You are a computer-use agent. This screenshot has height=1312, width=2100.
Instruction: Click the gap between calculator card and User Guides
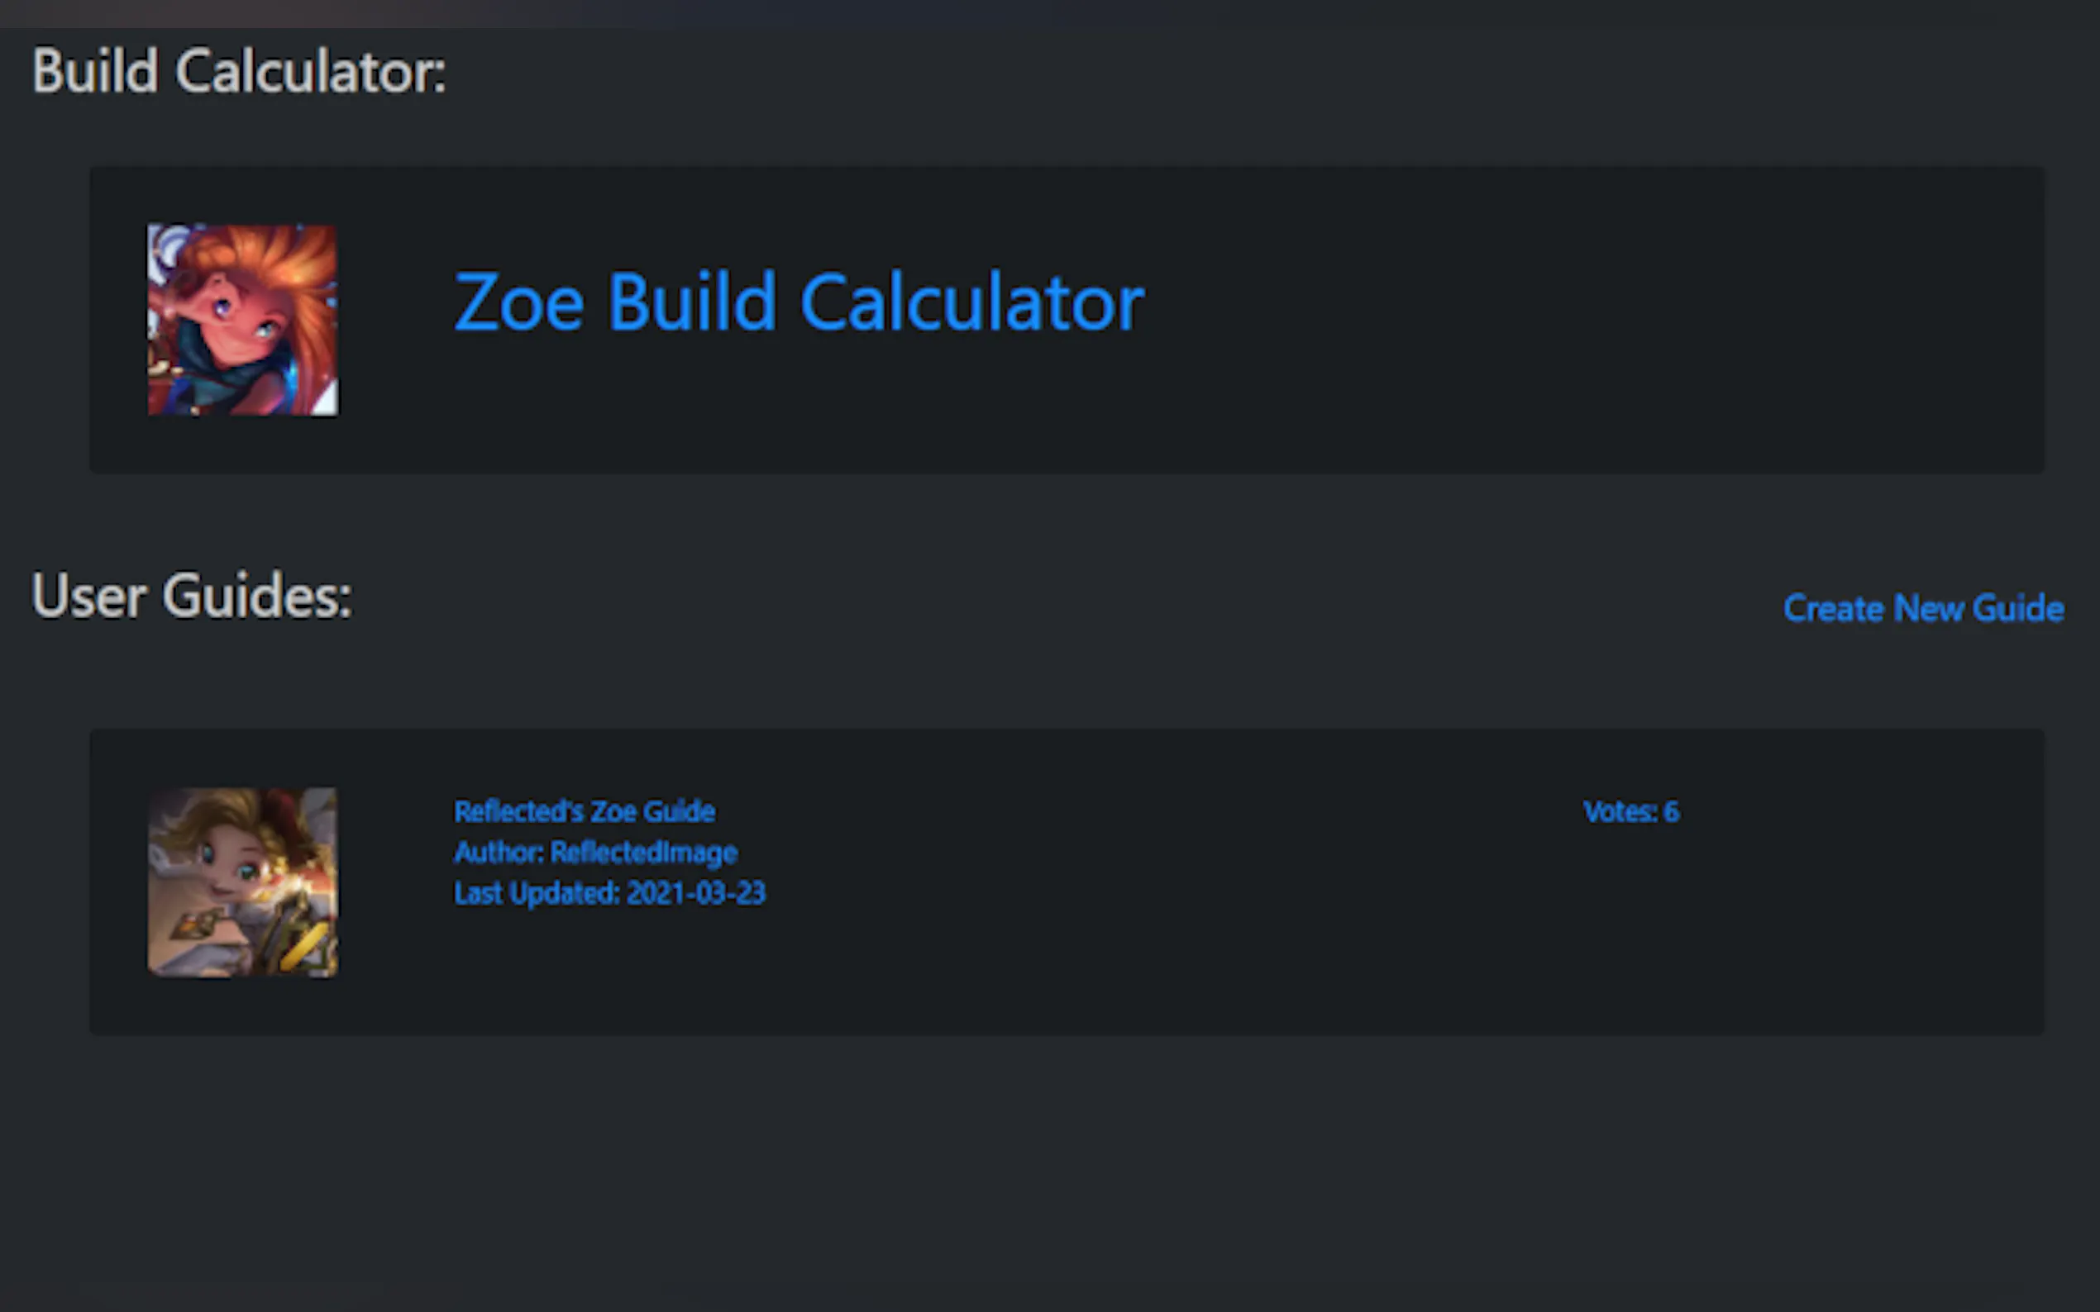pos(1042,516)
